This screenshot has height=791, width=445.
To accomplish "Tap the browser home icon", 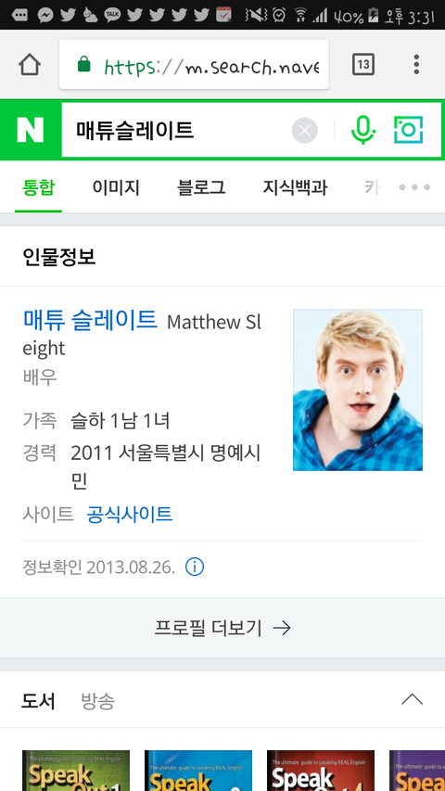I will pos(30,65).
